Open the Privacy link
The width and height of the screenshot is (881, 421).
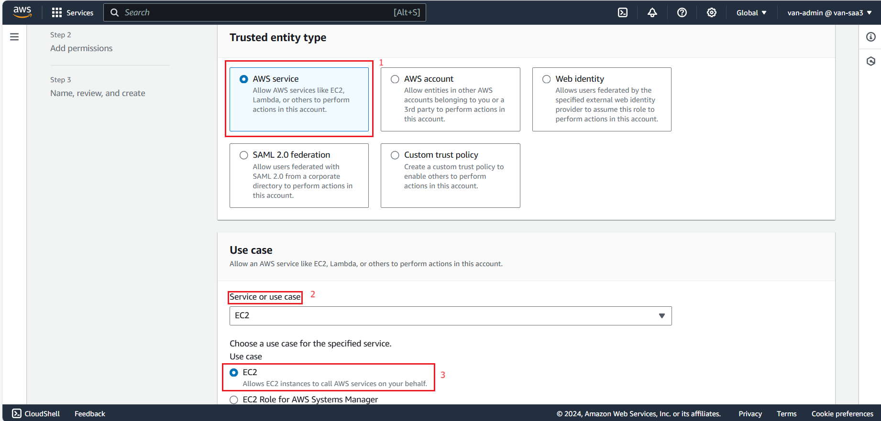pos(750,414)
